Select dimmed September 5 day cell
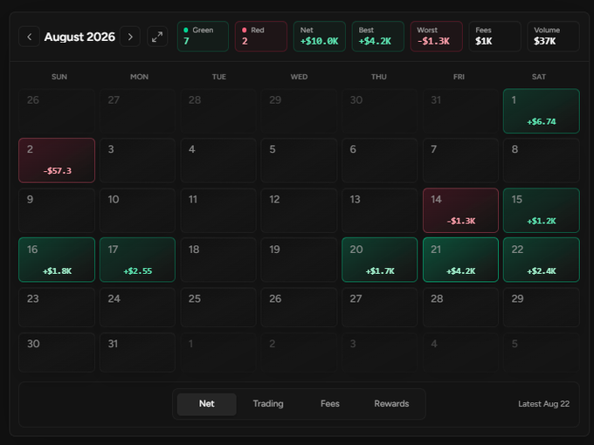The image size is (594, 445). click(542, 353)
